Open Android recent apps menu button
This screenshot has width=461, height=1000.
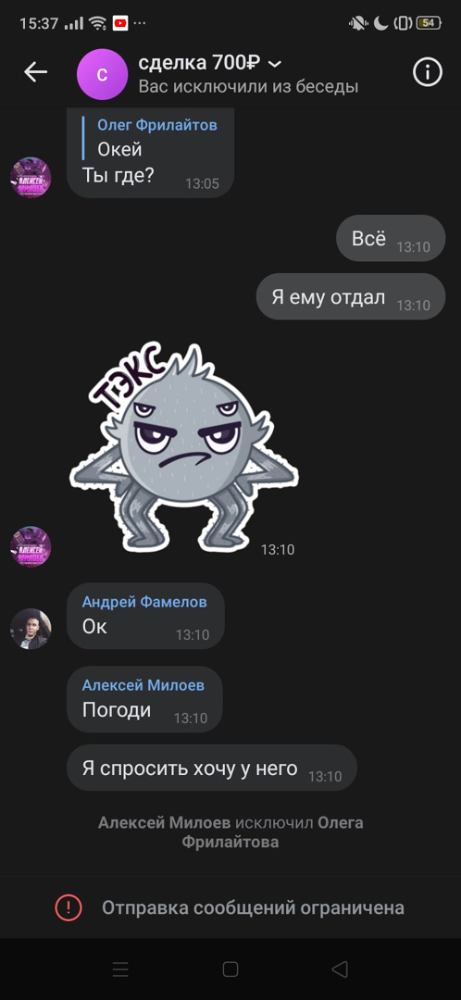pos(120,969)
